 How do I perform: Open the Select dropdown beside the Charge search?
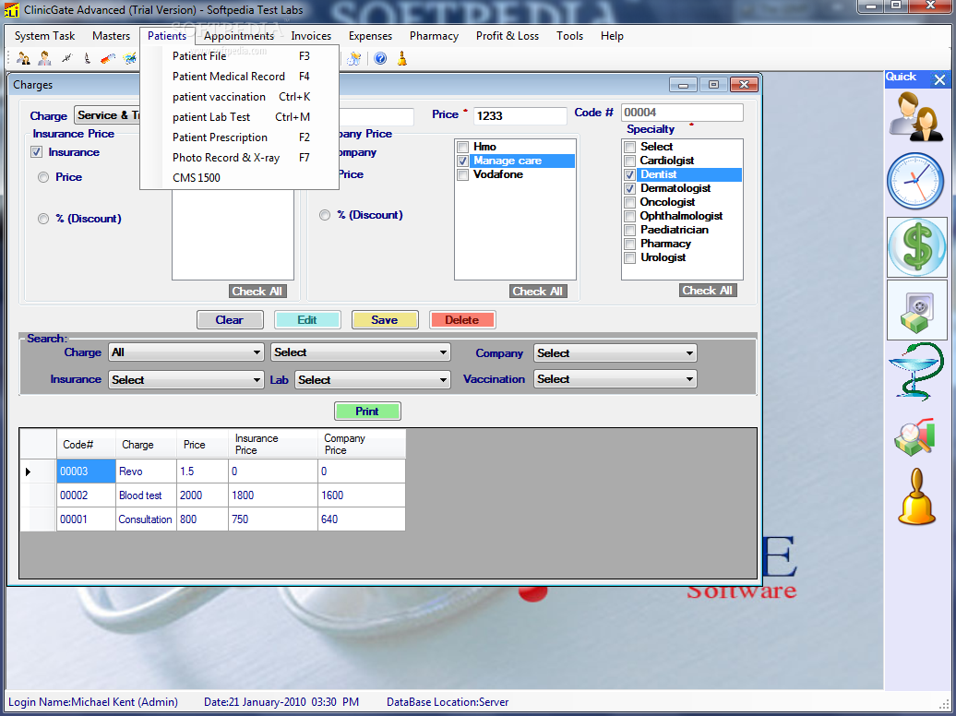(x=360, y=352)
